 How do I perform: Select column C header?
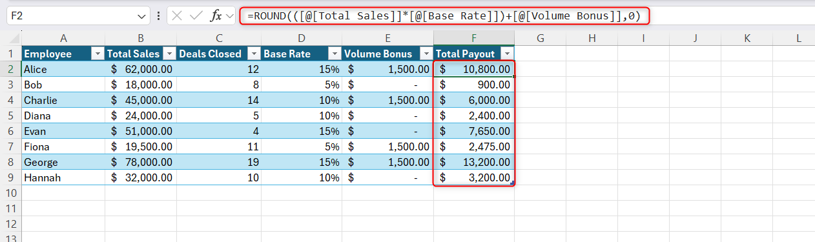pyautogui.click(x=219, y=38)
